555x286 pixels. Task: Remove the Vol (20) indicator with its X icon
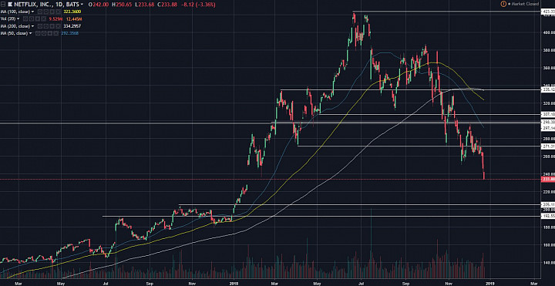[x=43, y=19]
